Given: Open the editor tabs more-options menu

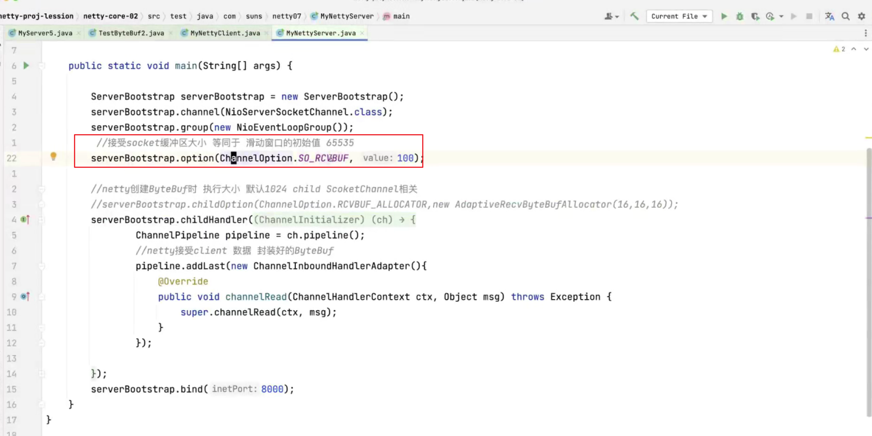Looking at the screenshot, I should point(866,33).
